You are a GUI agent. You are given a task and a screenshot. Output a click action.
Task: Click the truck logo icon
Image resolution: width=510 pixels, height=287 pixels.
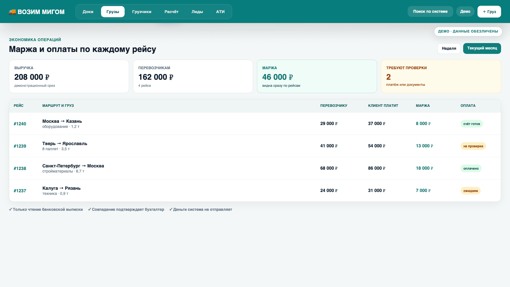pyautogui.click(x=12, y=12)
